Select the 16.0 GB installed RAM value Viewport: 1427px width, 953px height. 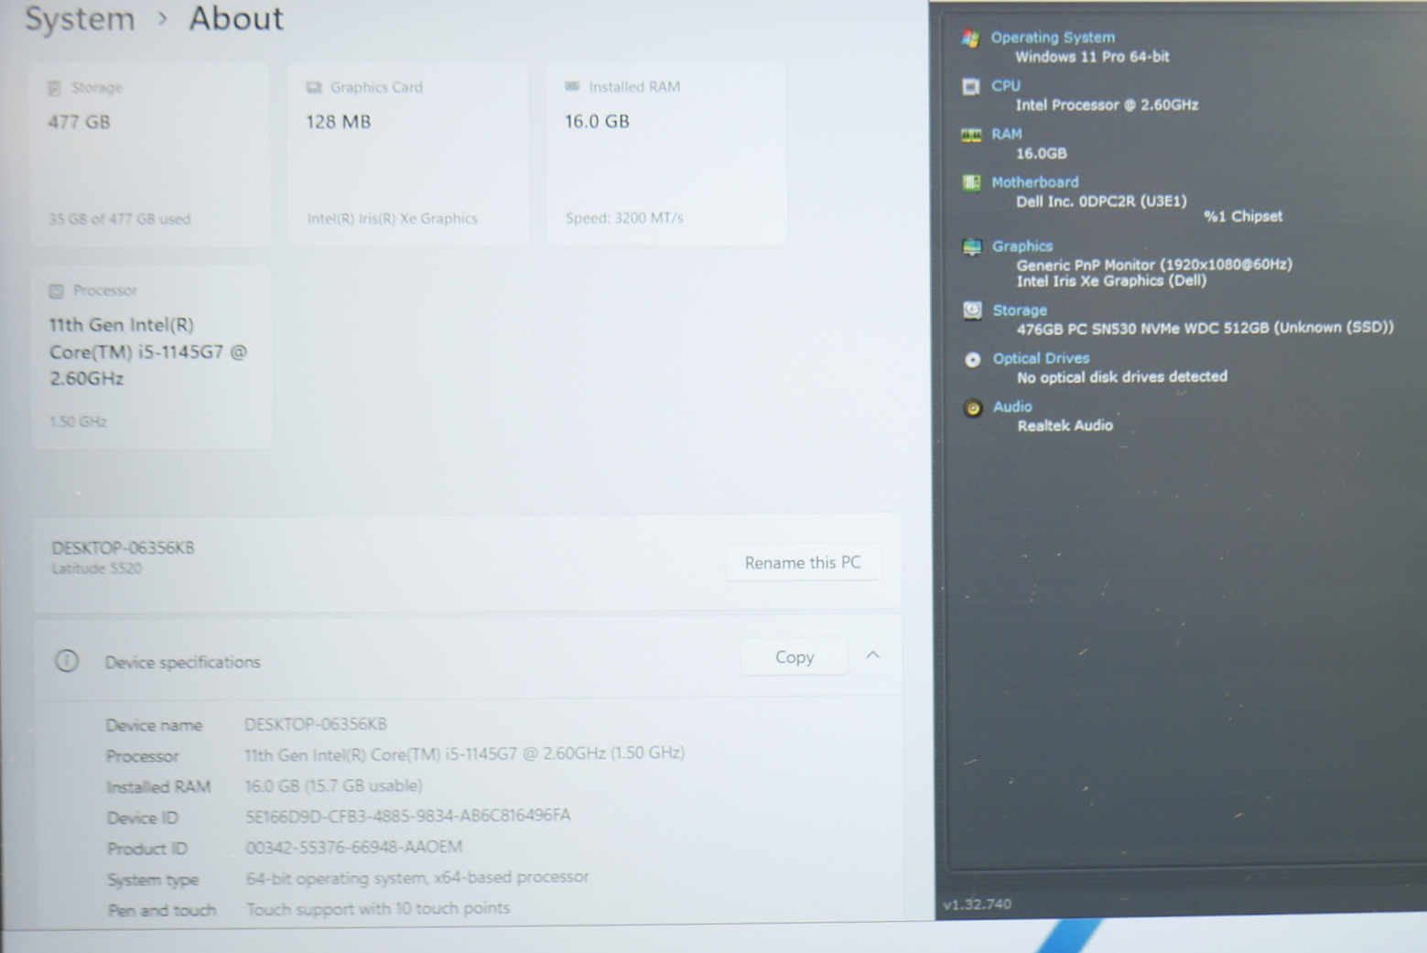point(597,121)
